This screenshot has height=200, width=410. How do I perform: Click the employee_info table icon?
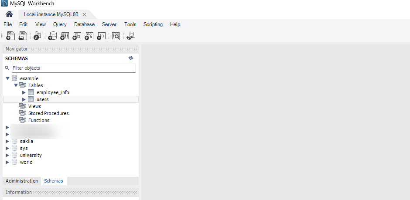pos(31,92)
